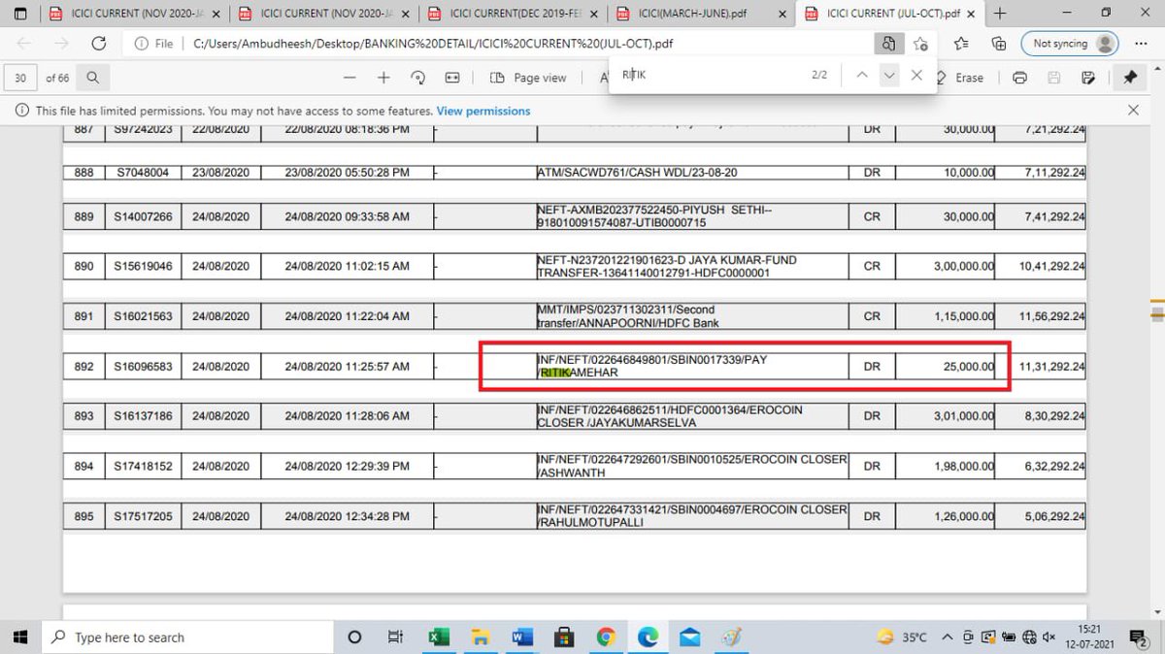Switch to ICICI(MARCH-JUNE).pdf tab
Screen dimensions: 1165x654
click(701, 14)
